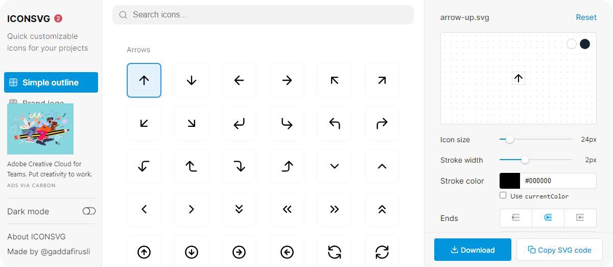Image resolution: width=613 pixels, height=267 pixels.
Task: Open the Simple outline tab
Action: (51, 82)
